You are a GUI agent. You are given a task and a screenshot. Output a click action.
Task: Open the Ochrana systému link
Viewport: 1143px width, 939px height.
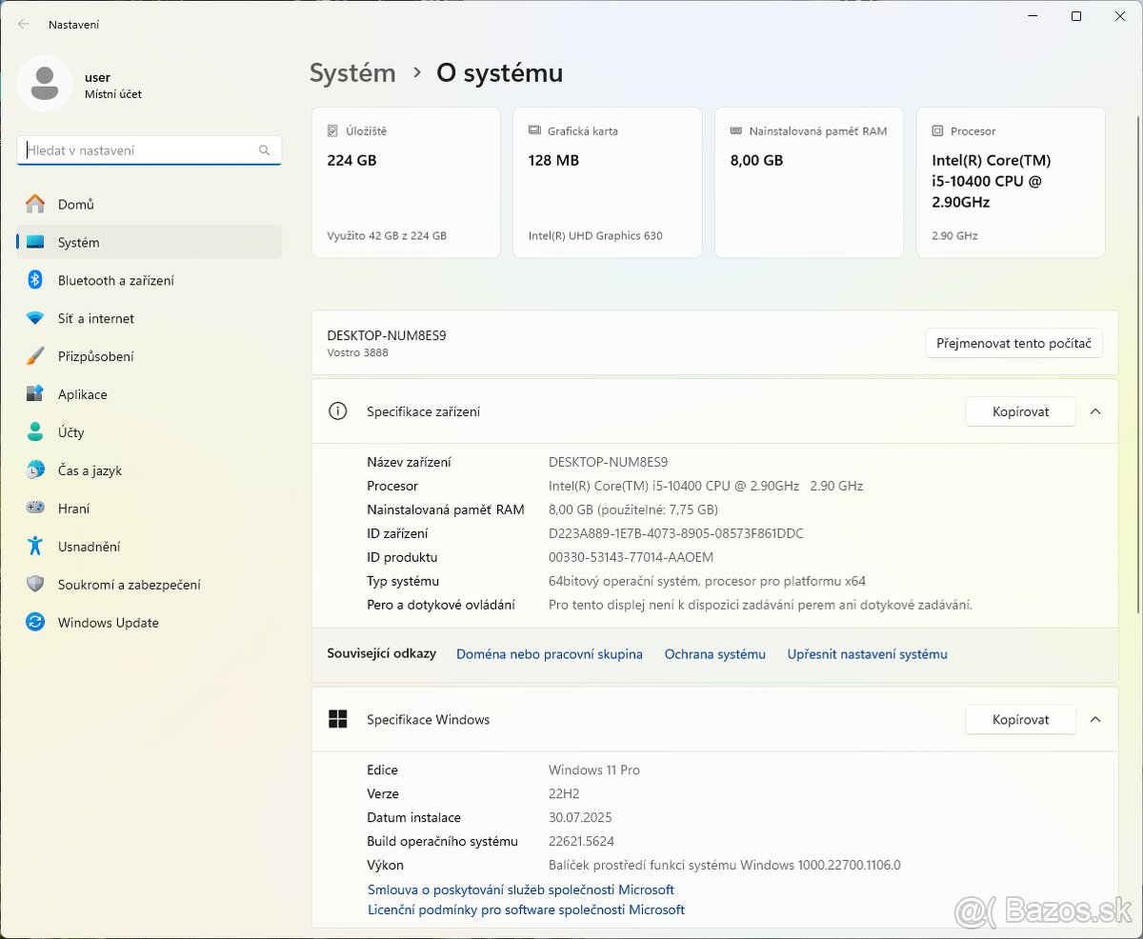pyautogui.click(x=714, y=654)
